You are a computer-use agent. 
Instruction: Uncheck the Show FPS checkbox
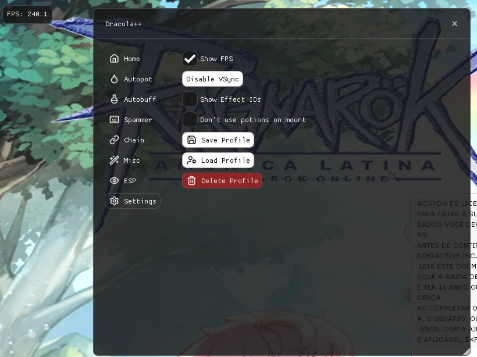[190, 59]
